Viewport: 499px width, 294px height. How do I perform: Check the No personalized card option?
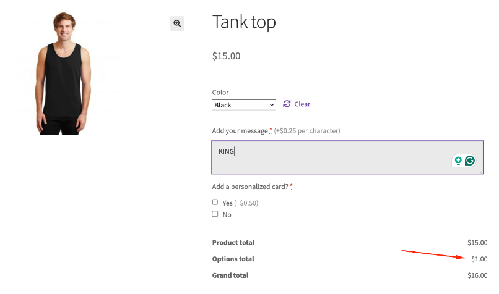coord(215,214)
